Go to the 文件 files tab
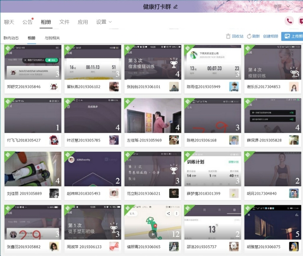The height and width of the screenshot is (256, 303). pyautogui.click(x=64, y=22)
